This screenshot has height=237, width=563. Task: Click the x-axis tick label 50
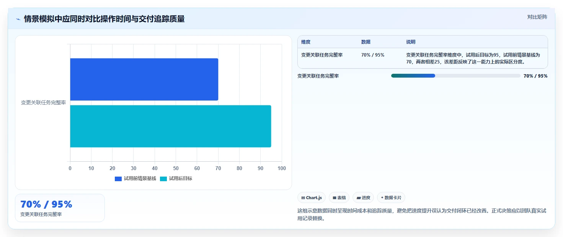[176, 169]
